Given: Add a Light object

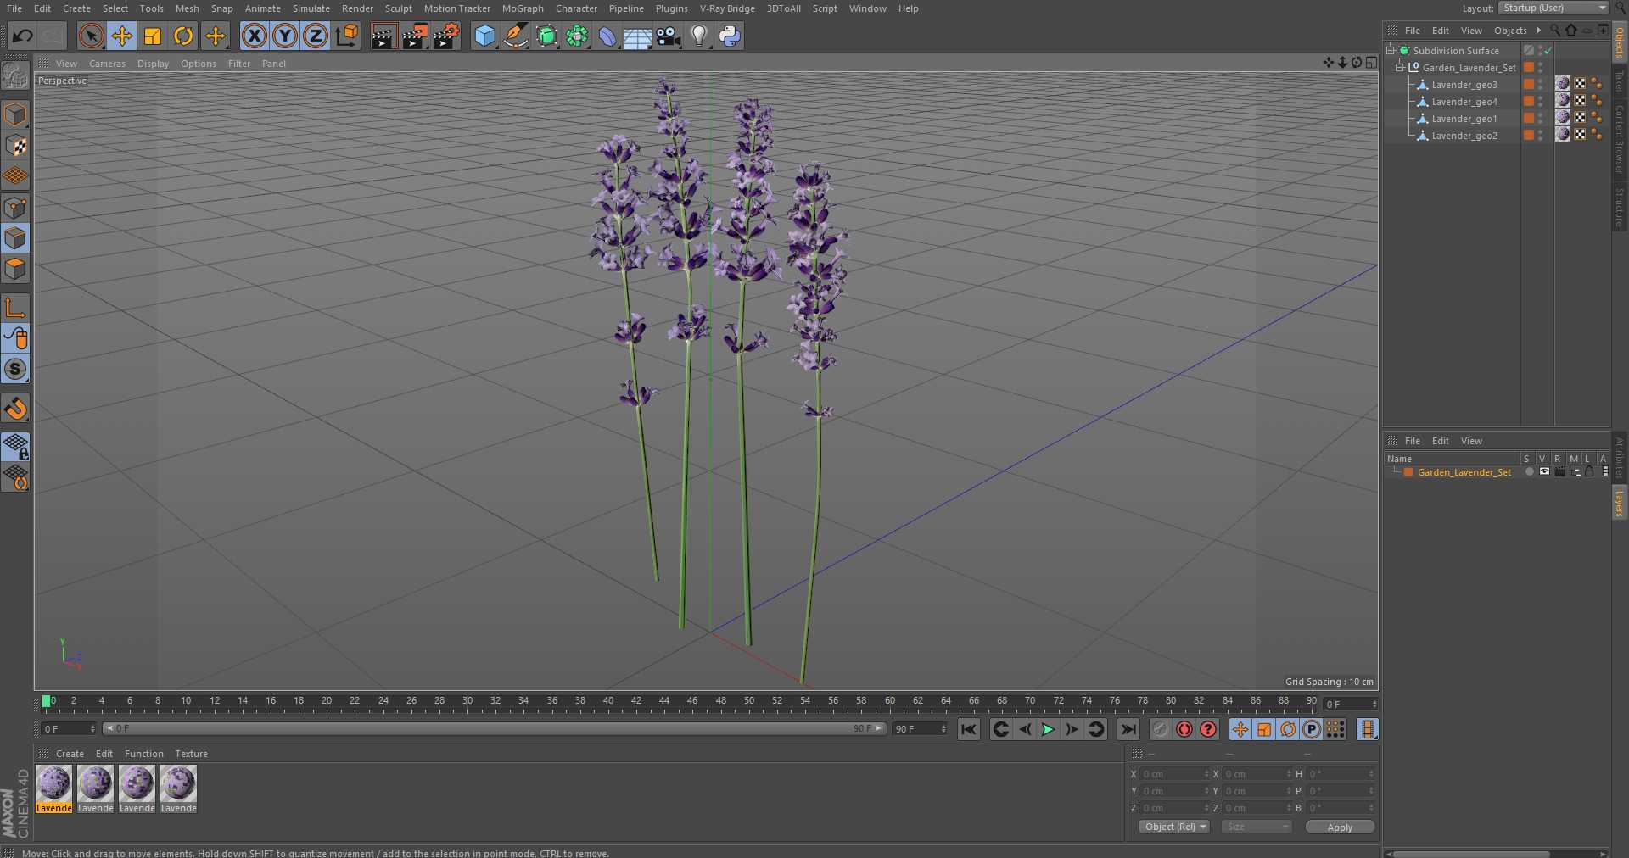Looking at the screenshot, I should pyautogui.click(x=699, y=36).
